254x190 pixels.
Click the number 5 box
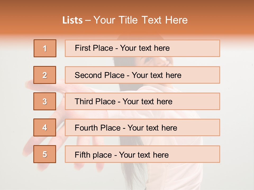coord(45,154)
